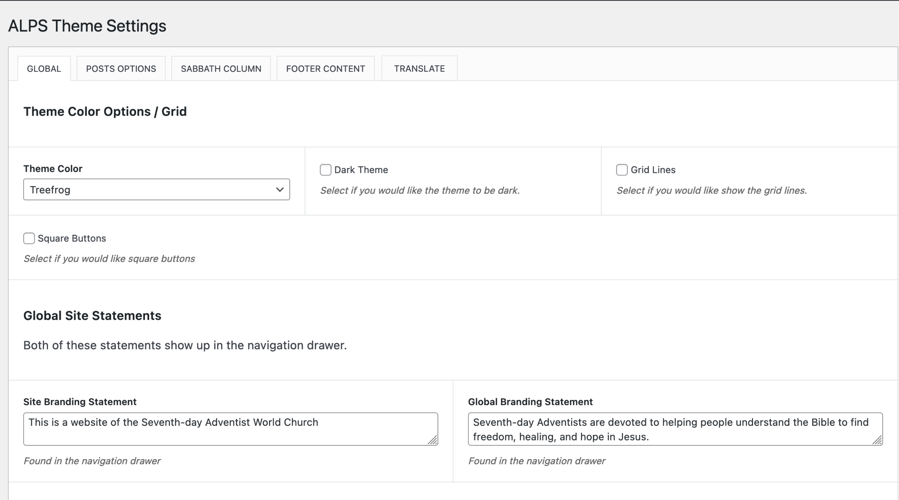Click the Grid Lines label text

click(x=653, y=170)
